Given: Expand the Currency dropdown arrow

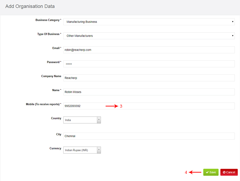Looking at the screenshot, I should (x=99, y=150).
